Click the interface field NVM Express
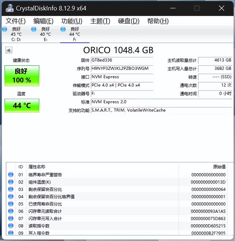The width and height of the screenshot is (235, 241). [x=122, y=77]
